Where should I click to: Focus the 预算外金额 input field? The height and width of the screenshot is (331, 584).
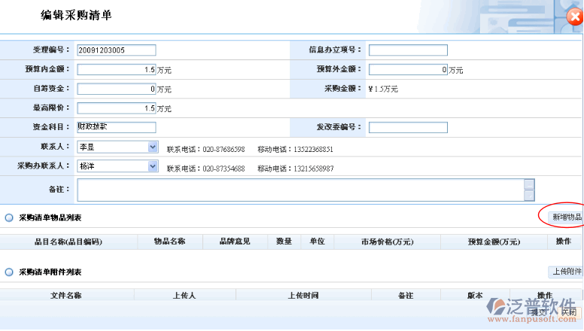click(408, 70)
